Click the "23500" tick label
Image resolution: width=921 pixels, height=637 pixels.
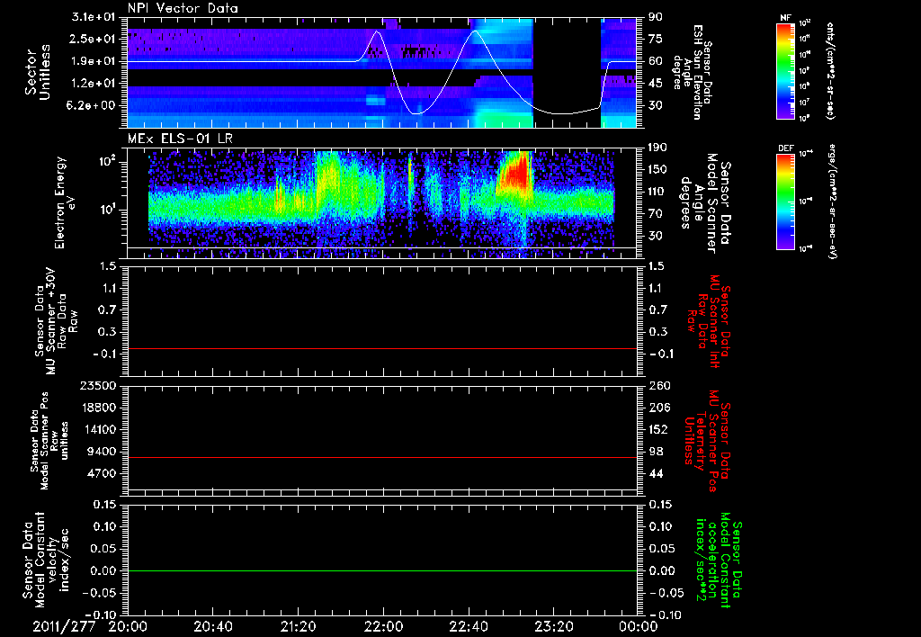click(98, 385)
